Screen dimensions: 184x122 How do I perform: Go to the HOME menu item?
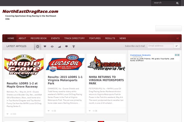tap(11, 38)
